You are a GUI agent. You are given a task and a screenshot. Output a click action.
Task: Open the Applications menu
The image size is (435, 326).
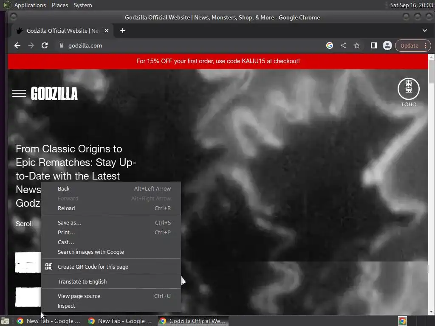(30, 5)
